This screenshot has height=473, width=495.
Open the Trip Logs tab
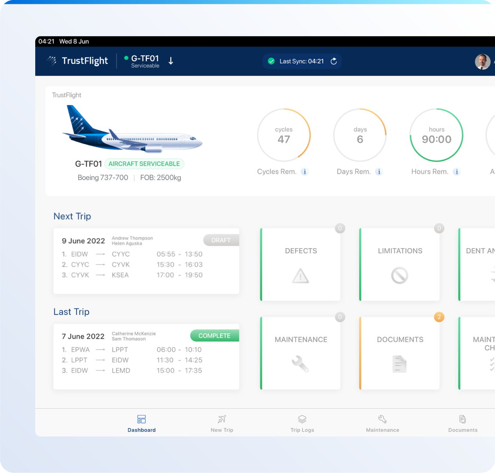point(302,423)
